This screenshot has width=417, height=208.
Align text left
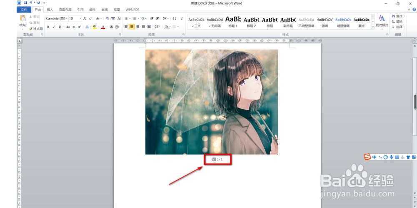click(126, 27)
